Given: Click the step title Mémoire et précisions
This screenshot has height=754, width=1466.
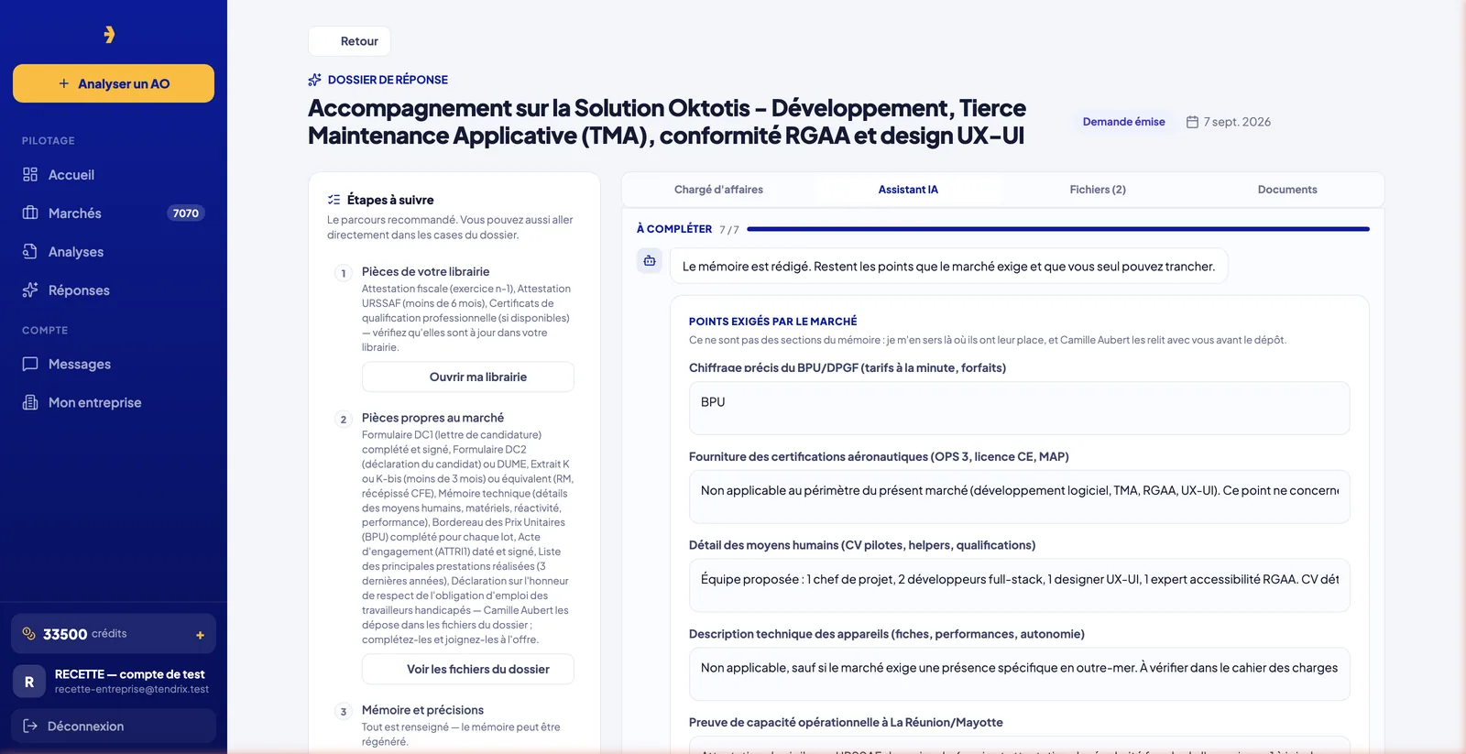Looking at the screenshot, I should [x=422, y=710].
